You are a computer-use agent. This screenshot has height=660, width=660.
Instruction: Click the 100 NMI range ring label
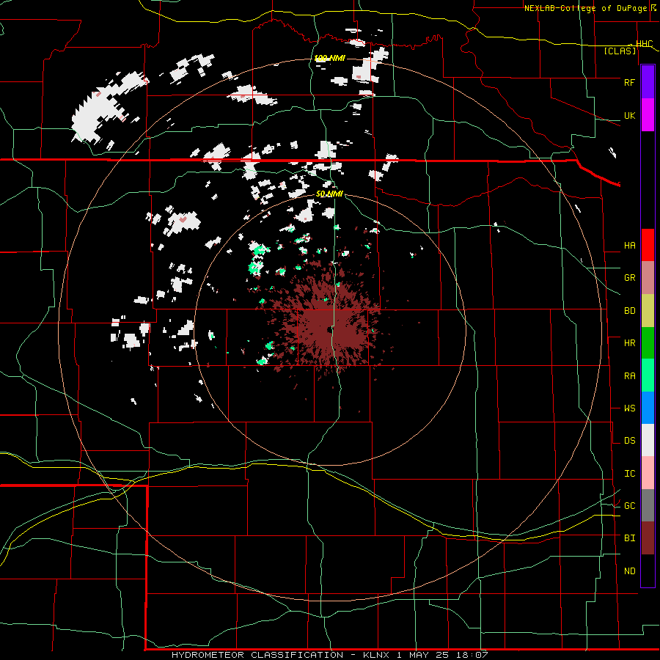(329, 58)
